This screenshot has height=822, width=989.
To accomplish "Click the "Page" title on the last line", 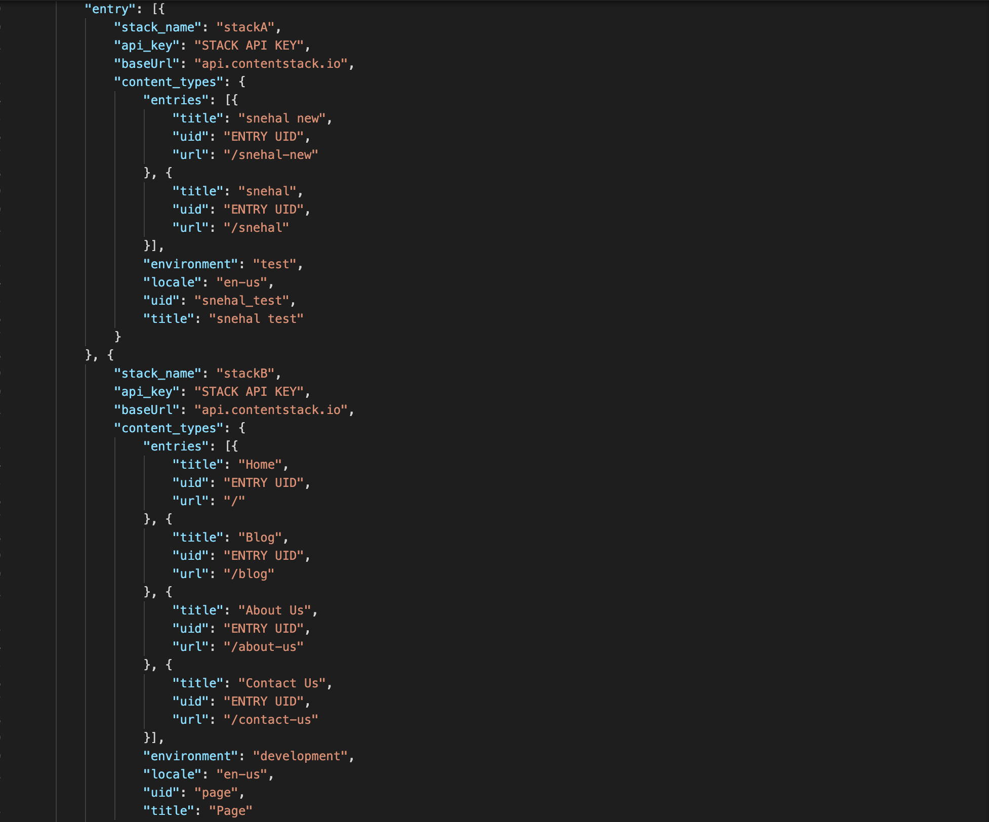I will click(x=231, y=810).
